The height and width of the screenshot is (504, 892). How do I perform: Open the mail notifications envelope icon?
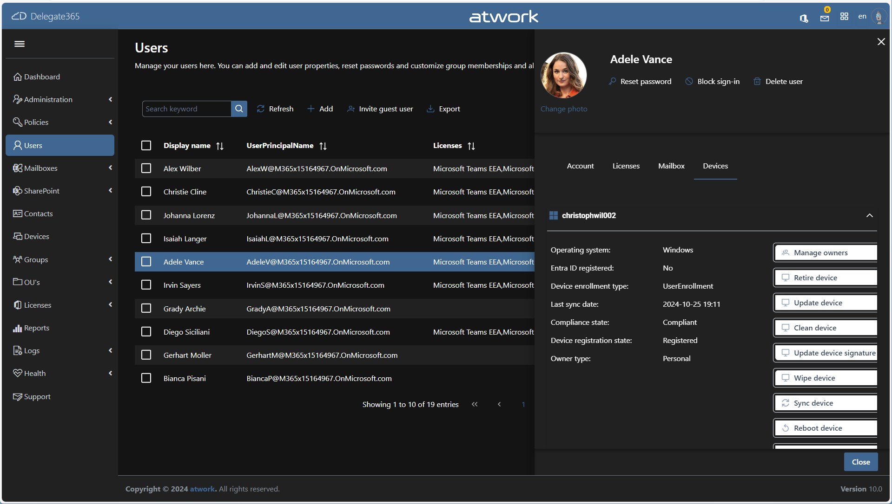pos(825,18)
